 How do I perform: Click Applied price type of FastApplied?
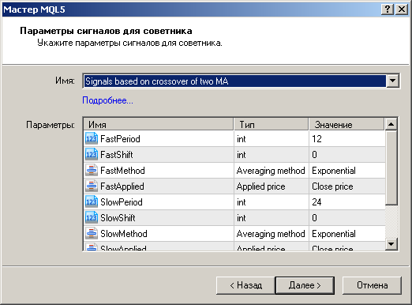point(272,186)
